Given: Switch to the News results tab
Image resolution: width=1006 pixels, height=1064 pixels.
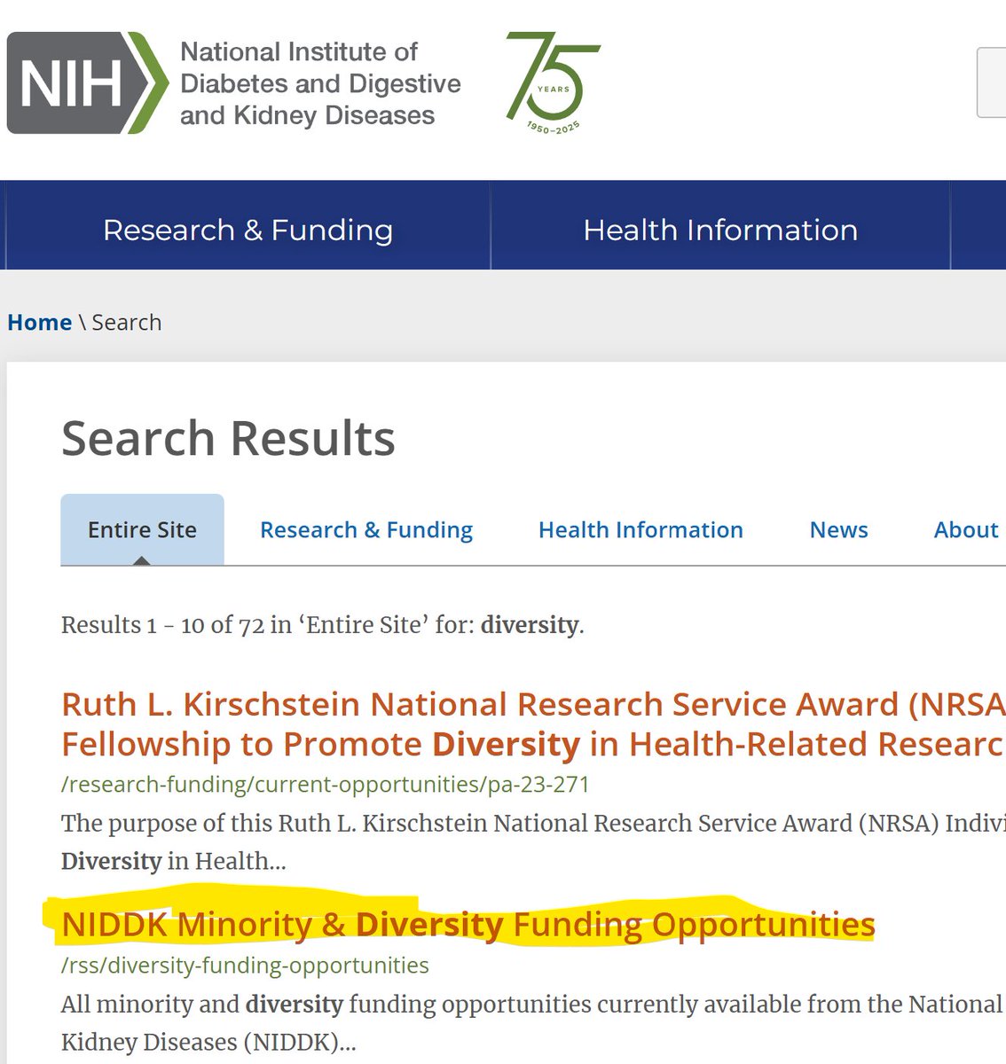Looking at the screenshot, I should (x=838, y=529).
